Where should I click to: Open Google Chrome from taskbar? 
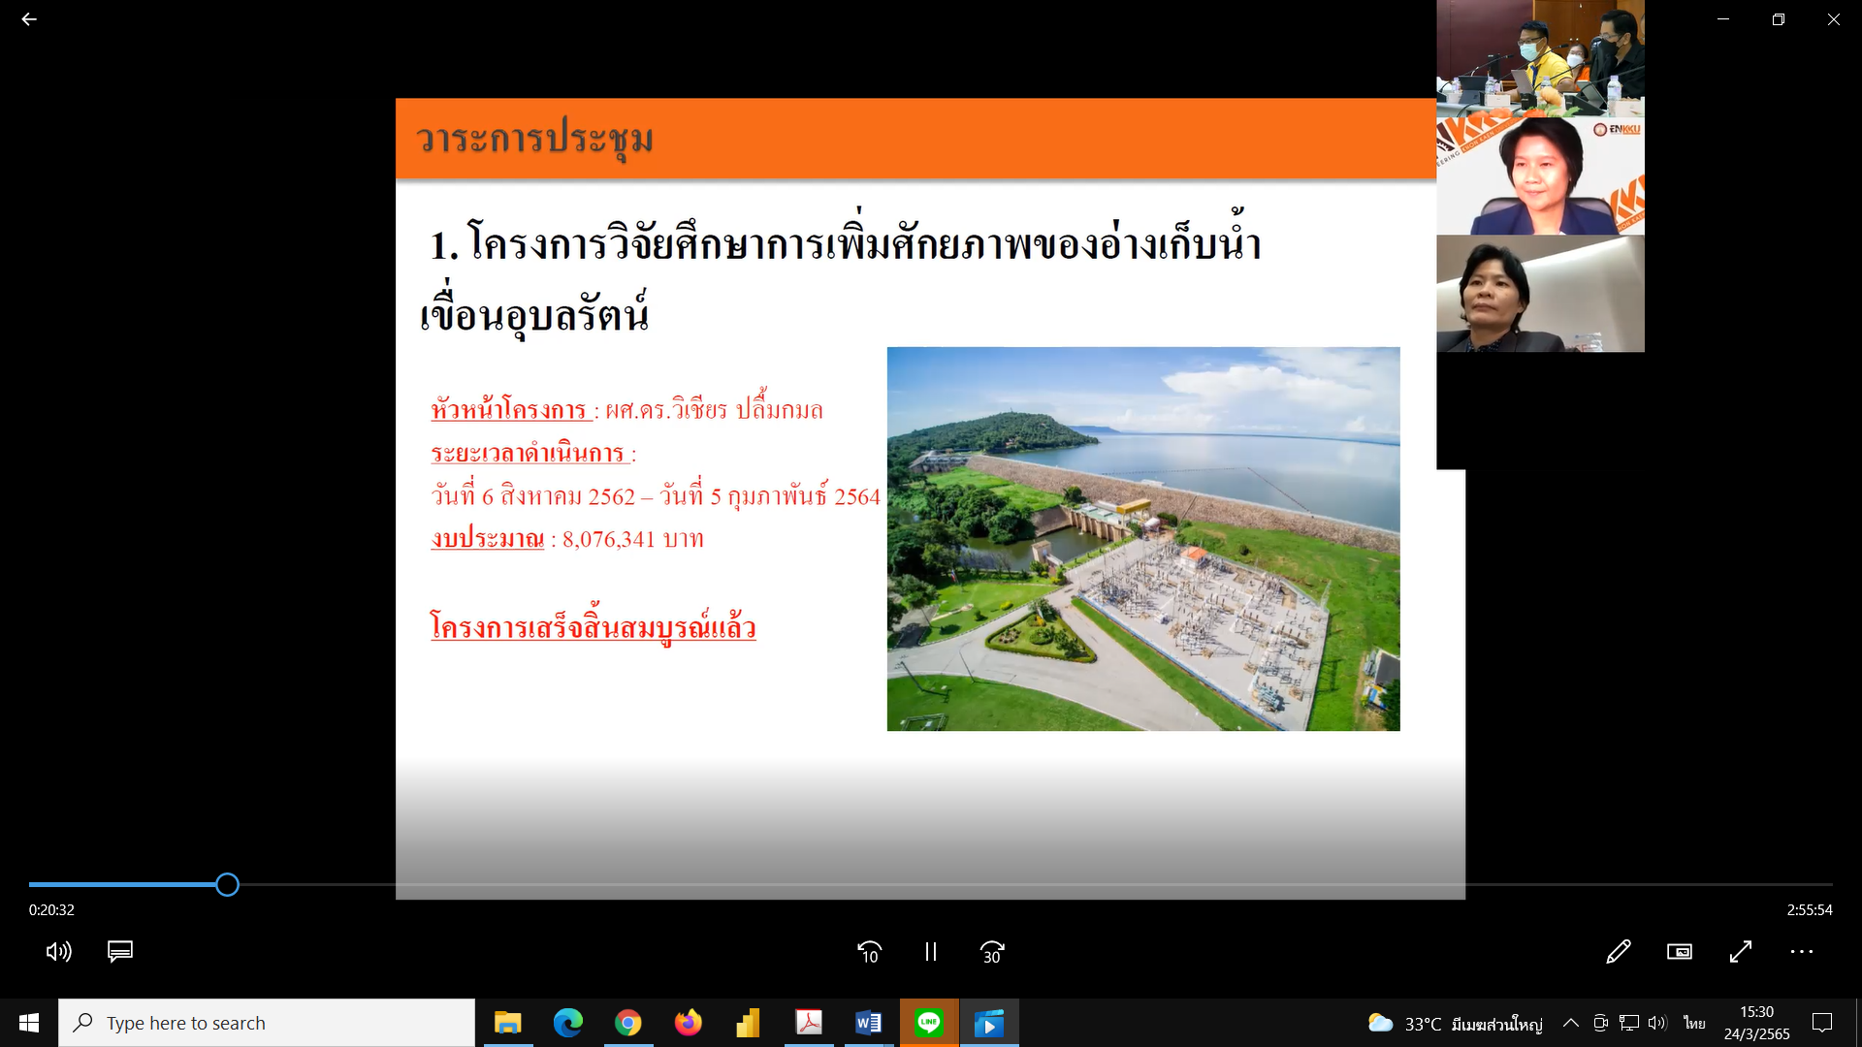(x=628, y=1023)
